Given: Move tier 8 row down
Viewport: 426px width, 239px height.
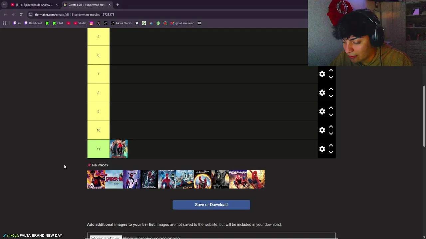Looking at the screenshot, I should point(331,96).
